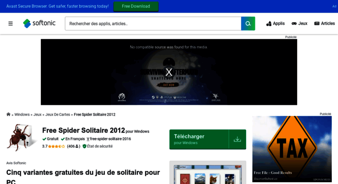The image size is (338, 184).
Task: Open the 406 user reviews count
Action: click(x=74, y=146)
